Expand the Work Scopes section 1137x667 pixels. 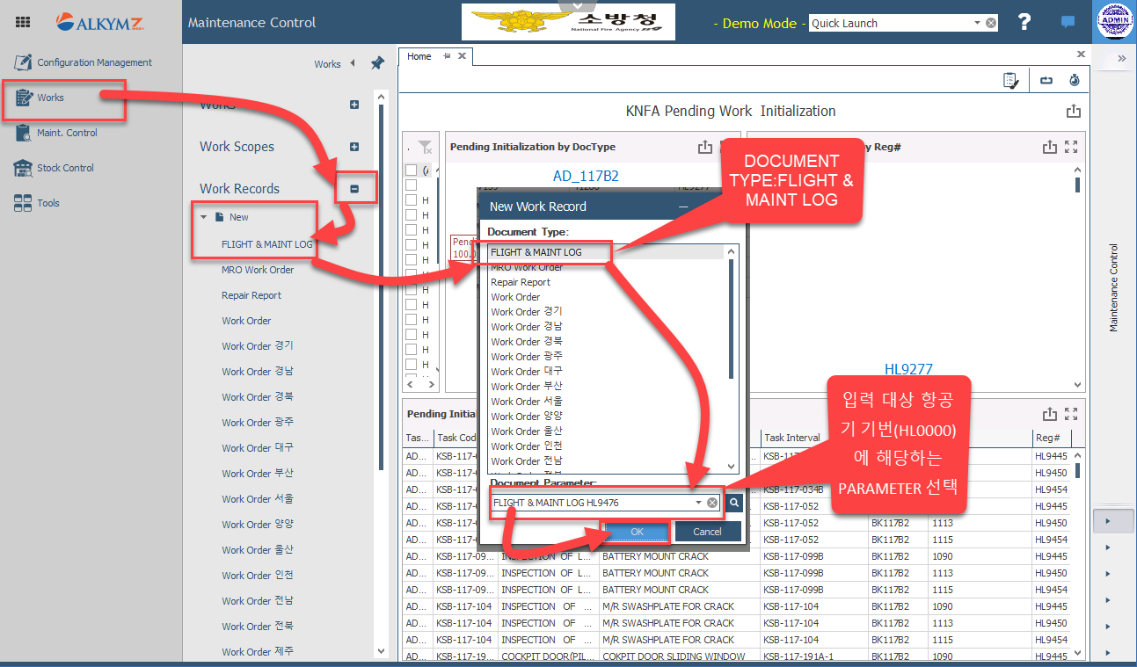tap(354, 147)
